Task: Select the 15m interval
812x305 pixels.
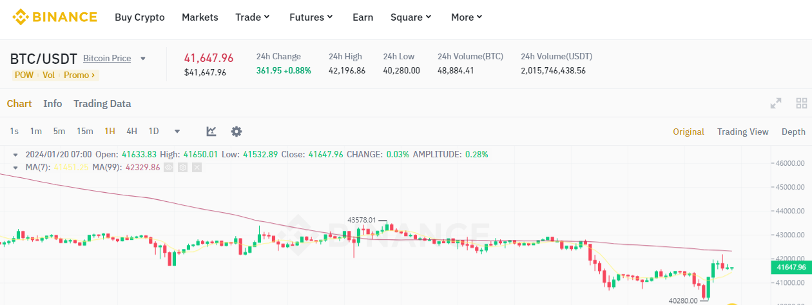Action: [x=85, y=131]
